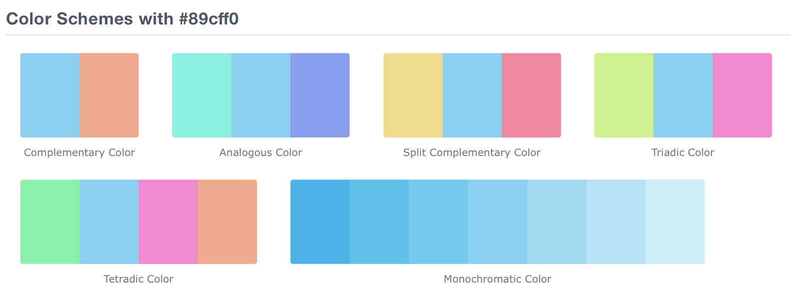The height and width of the screenshot is (296, 799).
Task: Choose the salmon pink Split Complementary swatch
Action: coord(531,95)
